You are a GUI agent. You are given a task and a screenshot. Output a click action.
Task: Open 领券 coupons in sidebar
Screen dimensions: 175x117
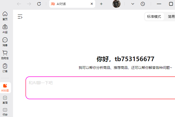click(x=5, y=111)
